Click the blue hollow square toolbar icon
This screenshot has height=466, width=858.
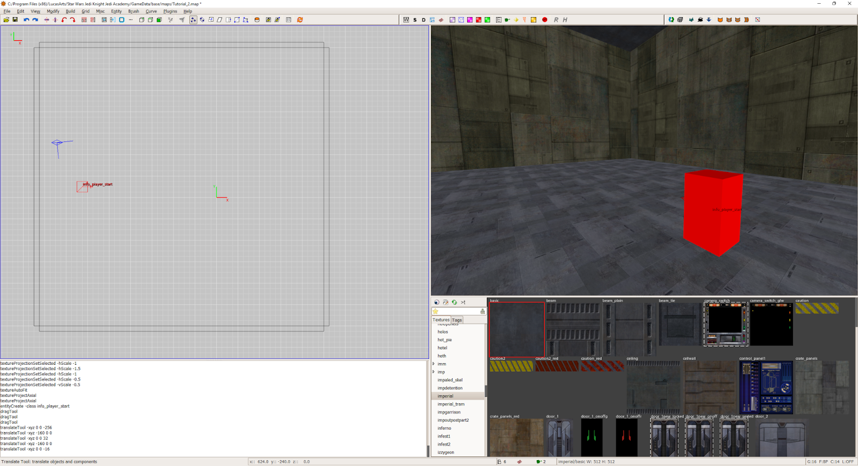point(122,20)
